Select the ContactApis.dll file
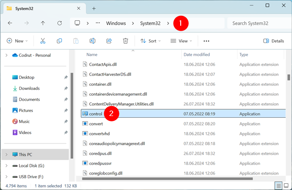 coord(103,65)
